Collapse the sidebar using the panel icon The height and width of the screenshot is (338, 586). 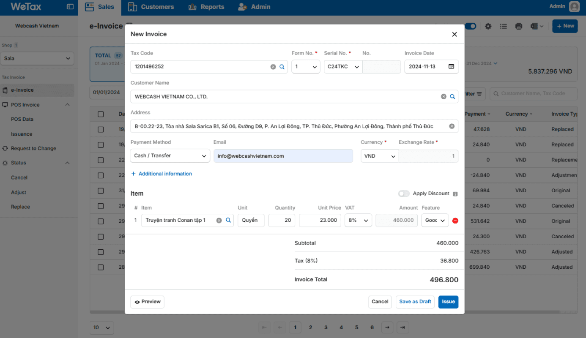(70, 7)
